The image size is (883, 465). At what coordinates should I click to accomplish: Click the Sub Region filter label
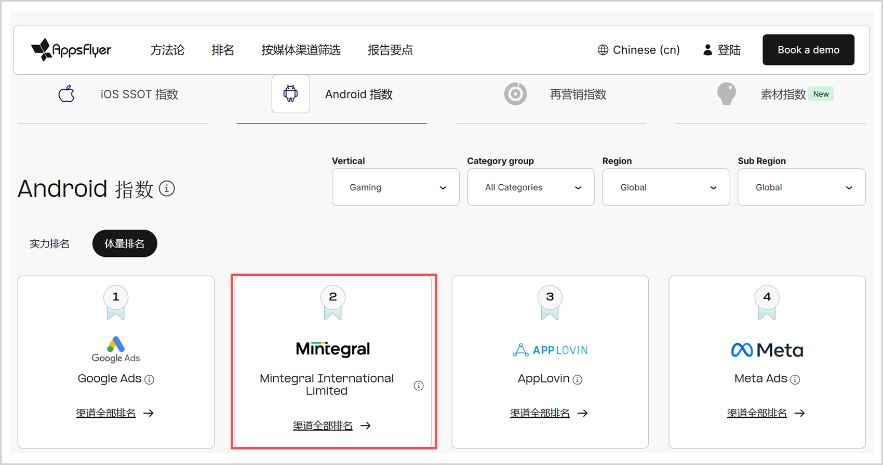click(762, 161)
